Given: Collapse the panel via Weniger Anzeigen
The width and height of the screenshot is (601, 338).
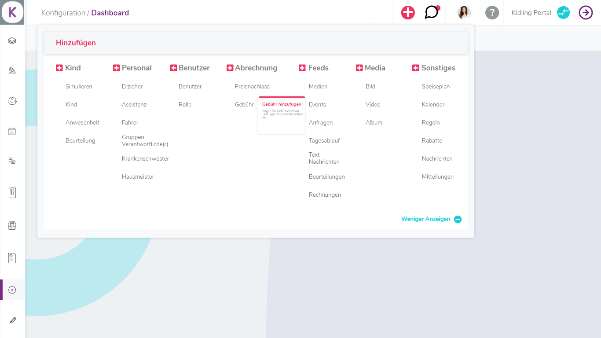Looking at the screenshot, I should 425,219.
